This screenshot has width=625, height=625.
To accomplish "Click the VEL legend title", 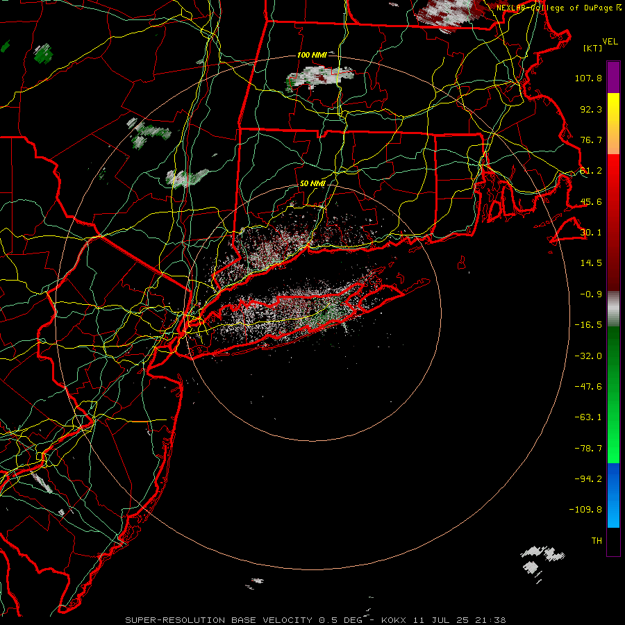I will tap(610, 42).
